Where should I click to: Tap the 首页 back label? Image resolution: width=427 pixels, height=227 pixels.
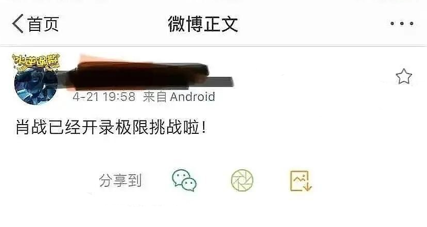pos(43,24)
